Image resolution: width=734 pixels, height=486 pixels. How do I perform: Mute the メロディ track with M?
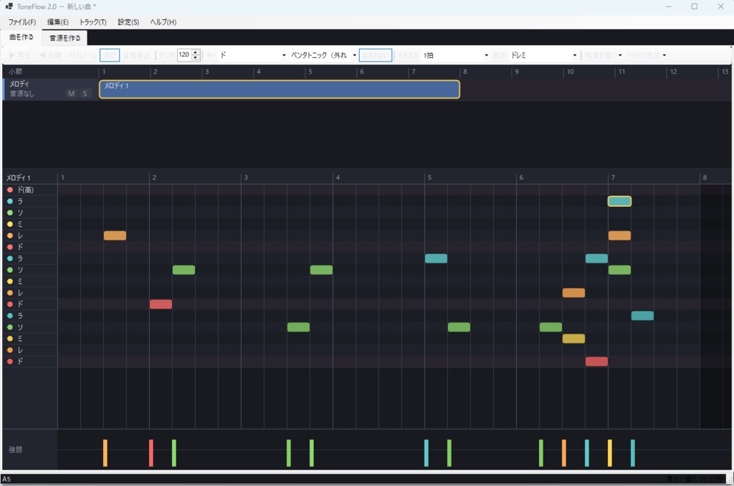click(x=71, y=94)
